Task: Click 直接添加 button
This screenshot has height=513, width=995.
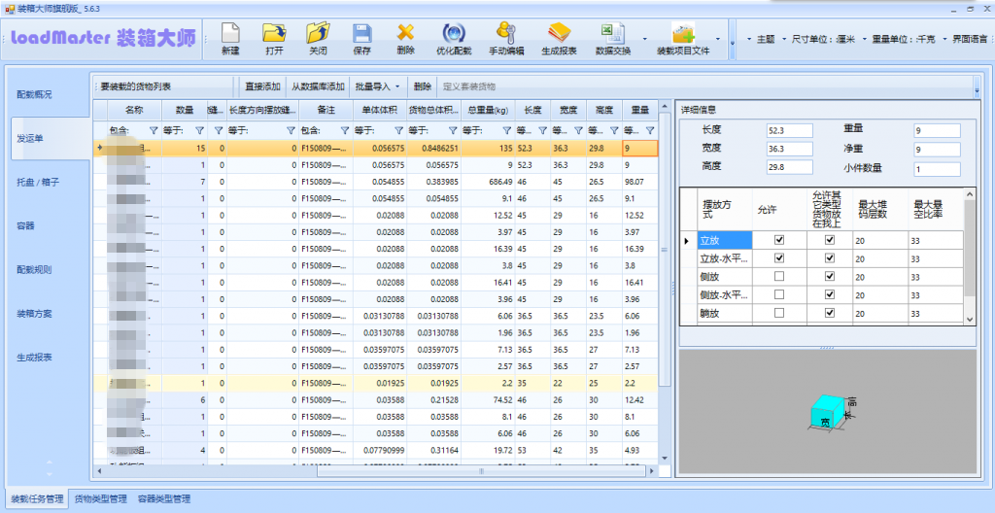Action: [262, 86]
